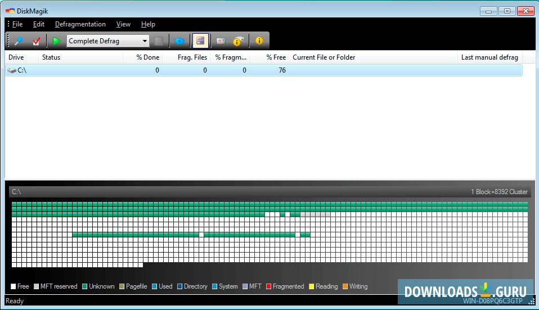The height and width of the screenshot is (310, 539).
Task: Open the Help menu
Action: 148,24
